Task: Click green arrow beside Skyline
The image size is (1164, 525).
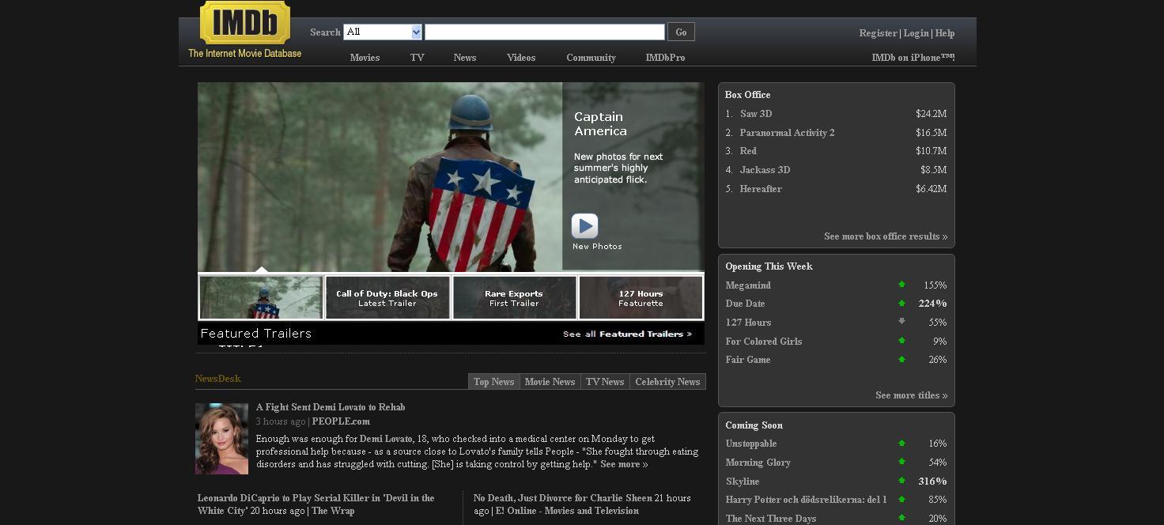Action: [x=901, y=481]
